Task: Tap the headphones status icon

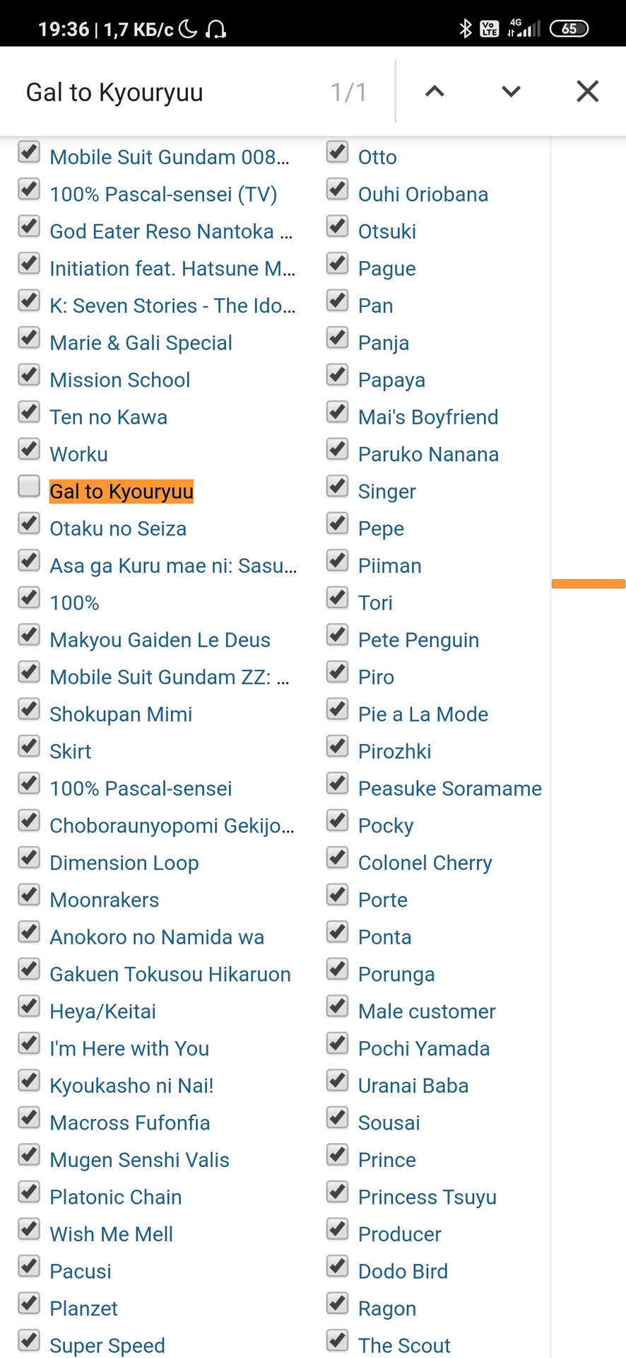Action: coord(215,29)
